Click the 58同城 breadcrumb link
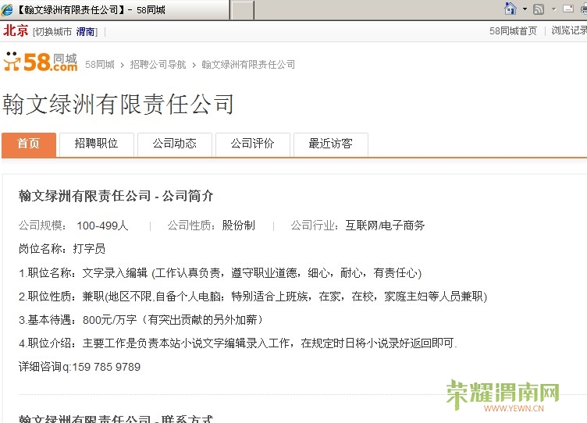 click(x=100, y=65)
